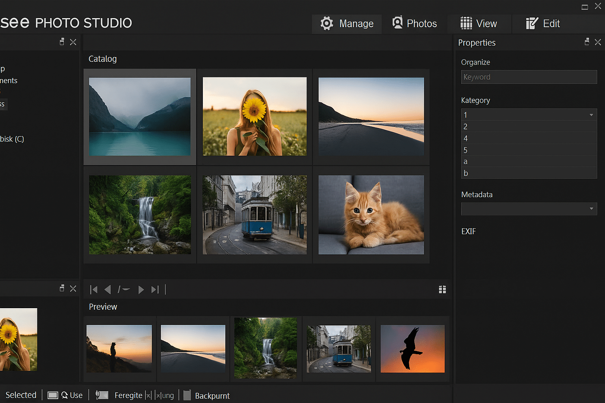Viewport: 605px width, 403px height.
Task: Advance to the next image arrow
Action: pos(141,289)
